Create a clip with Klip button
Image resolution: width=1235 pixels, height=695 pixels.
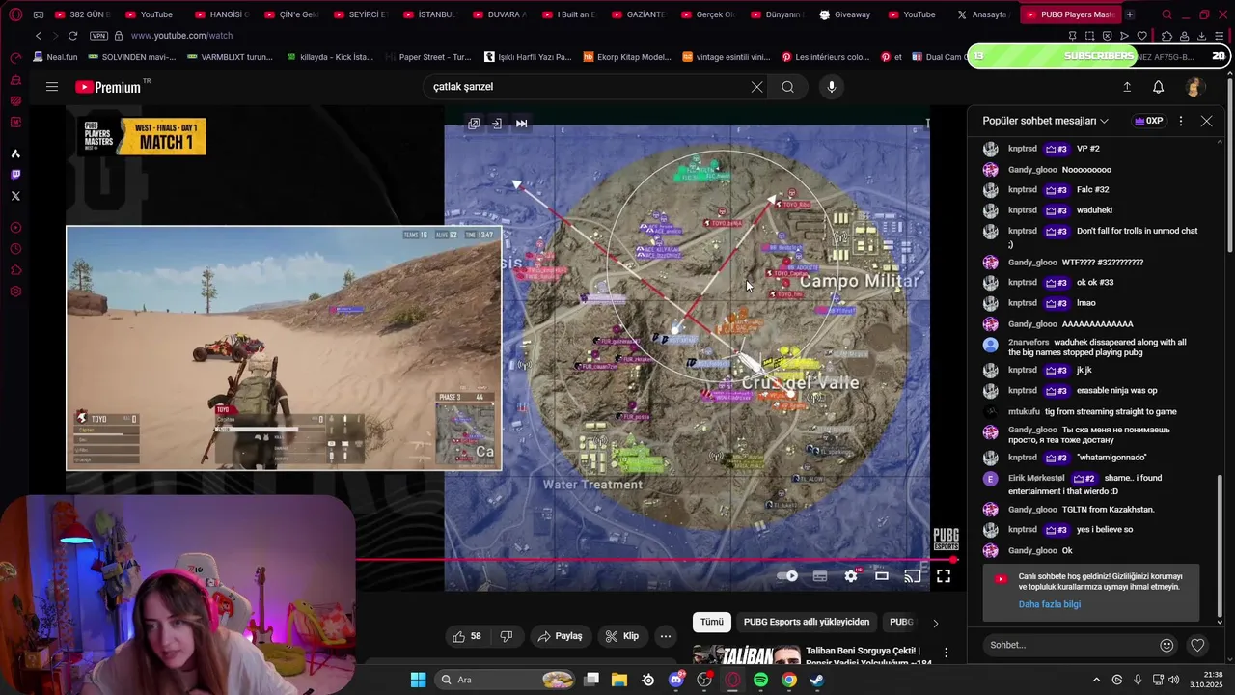(x=622, y=636)
